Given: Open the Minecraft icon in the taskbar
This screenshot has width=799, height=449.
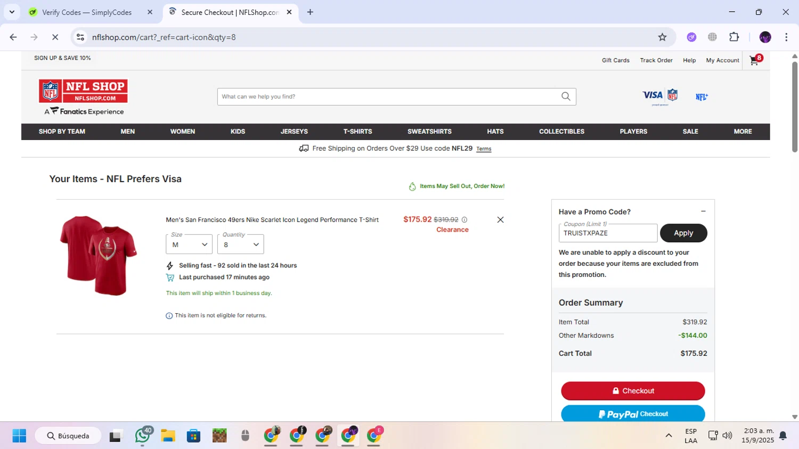Looking at the screenshot, I should tap(219, 436).
